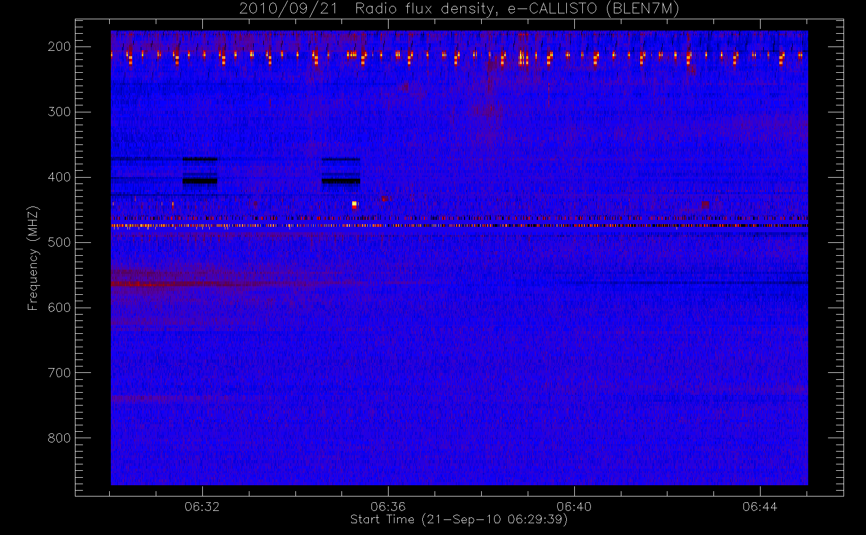Viewport: 866px width, 535px height.
Task: Click the 500 frequency tick label
Action: 59,242
